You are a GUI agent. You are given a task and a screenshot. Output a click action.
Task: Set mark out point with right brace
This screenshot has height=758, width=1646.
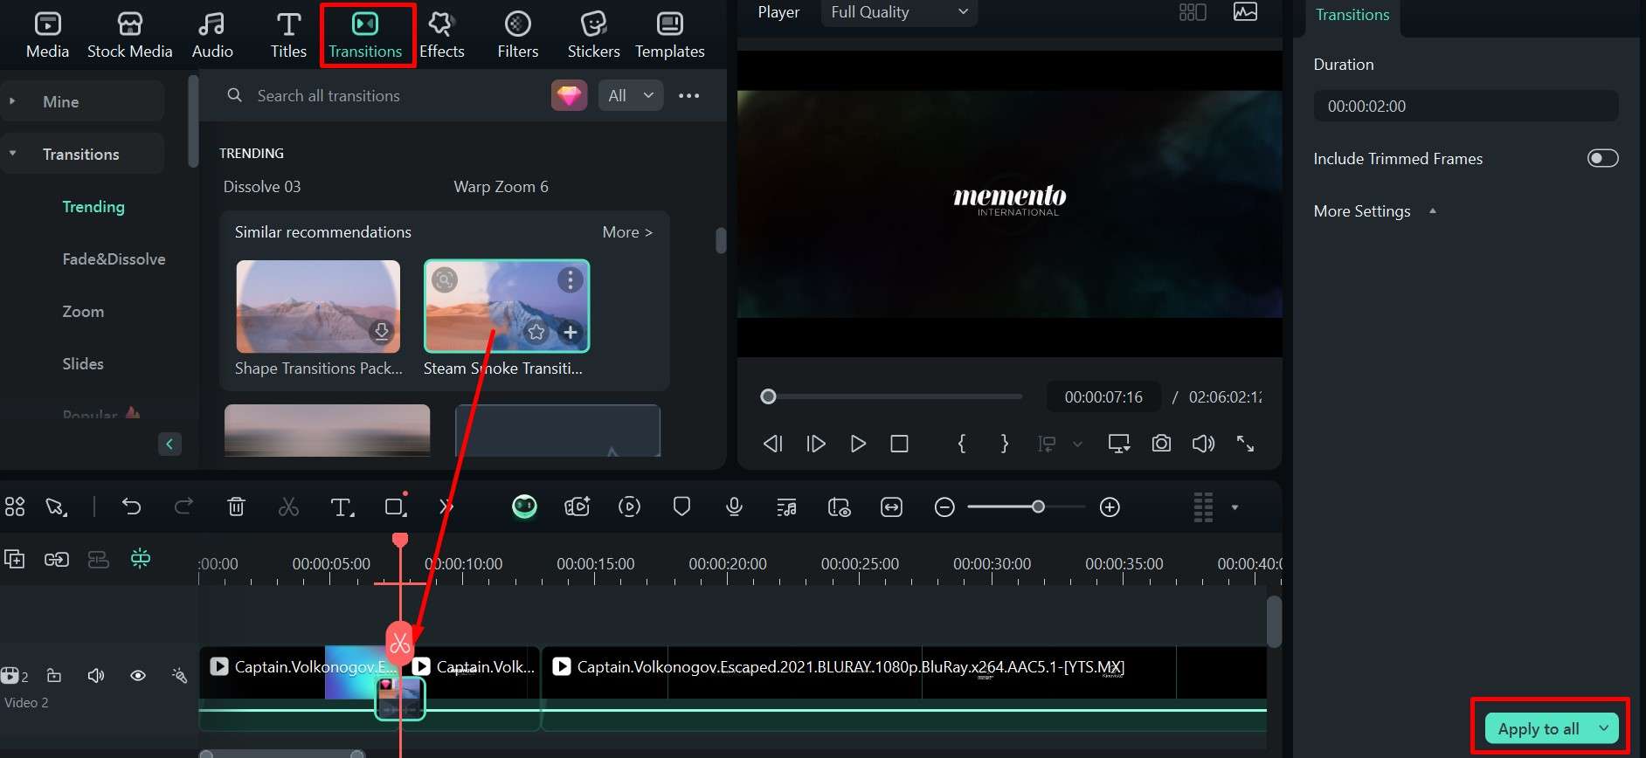click(x=1005, y=444)
